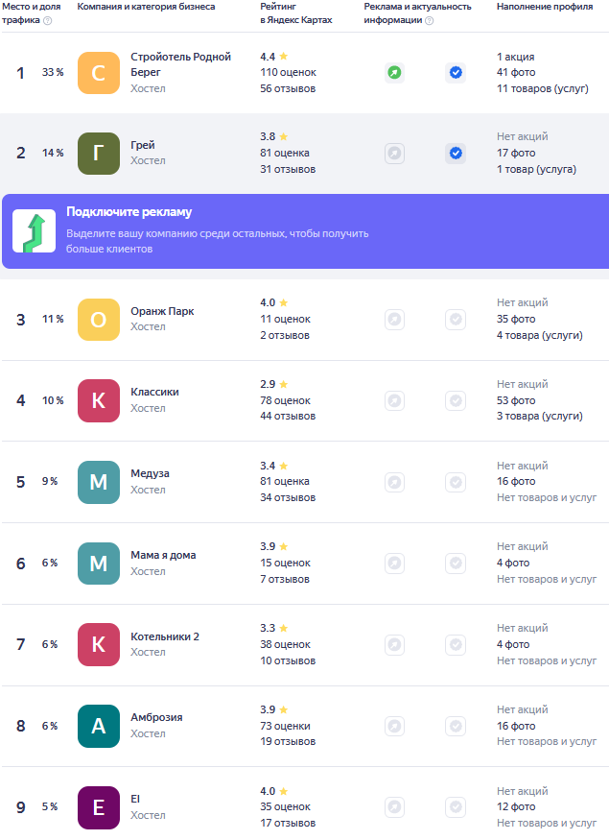The image size is (609, 840).
Task: Click '56 отзывов' for Стройотель Родной Берег
Action: point(288,89)
